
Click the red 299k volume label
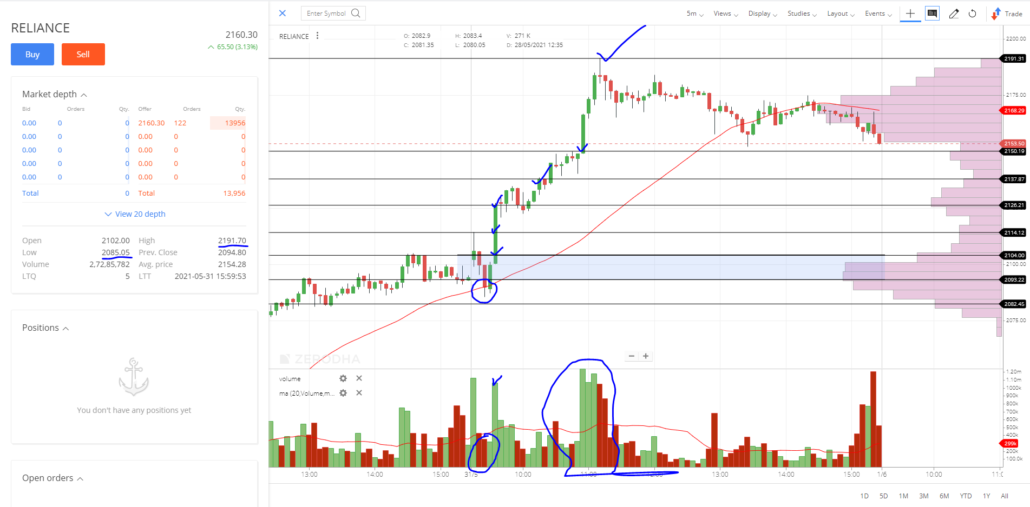coord(1009,443)
